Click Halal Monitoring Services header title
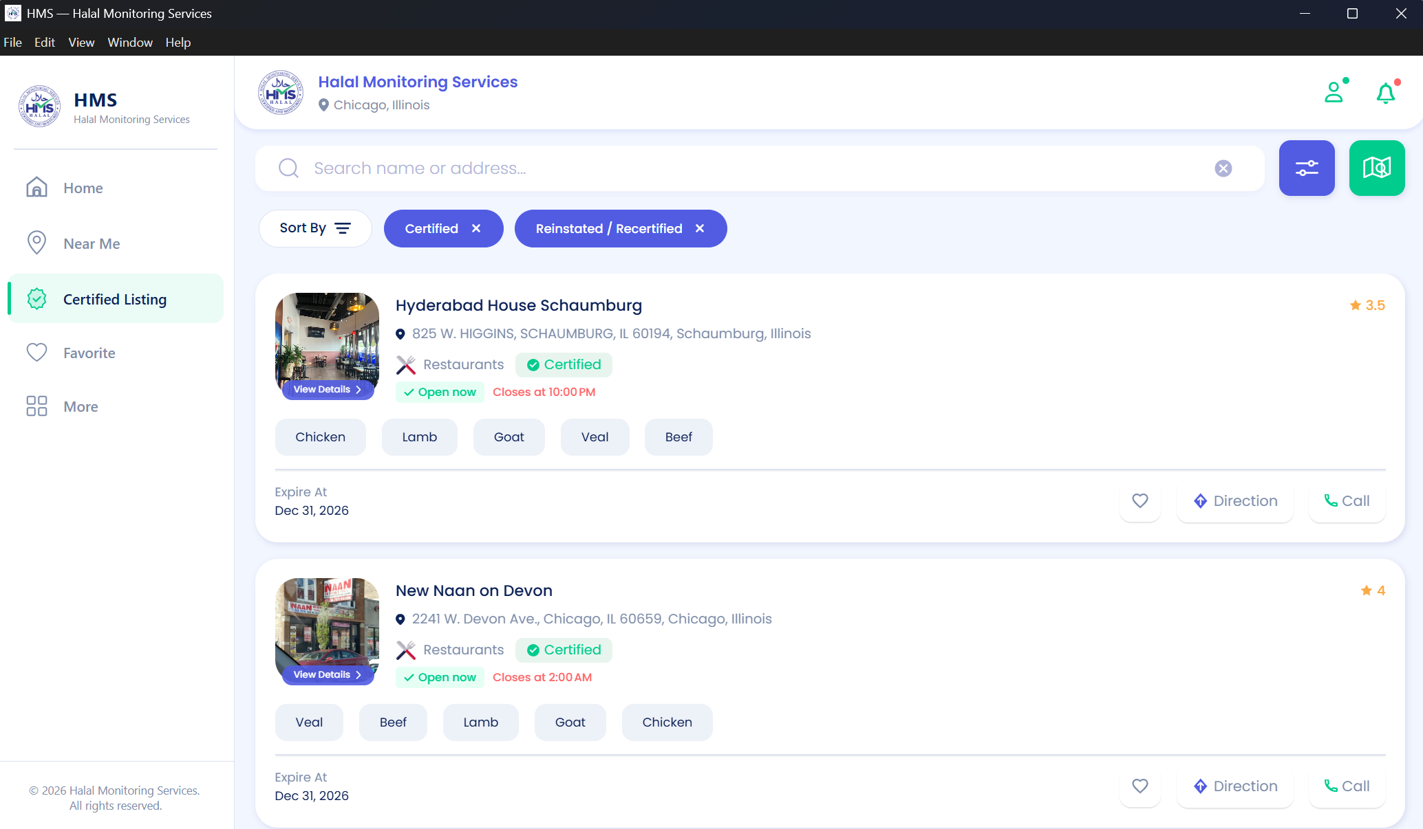Image resolution: width=1423 pixels, height=829 pixels. [x=418, y=82]
